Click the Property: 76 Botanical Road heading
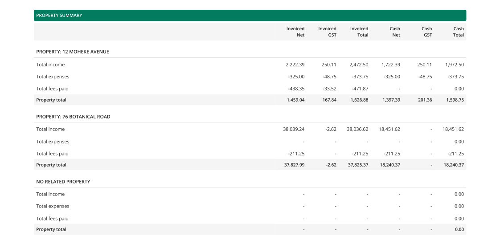The image size is (500, 244). (x=73, y=117)
